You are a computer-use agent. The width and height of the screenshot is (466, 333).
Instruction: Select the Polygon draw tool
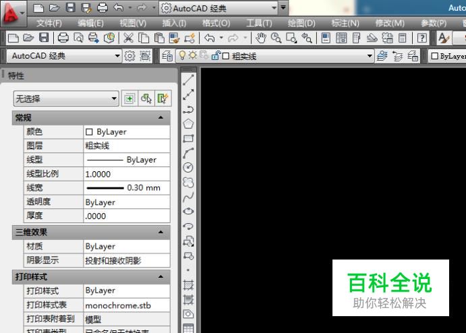point(188,124)
